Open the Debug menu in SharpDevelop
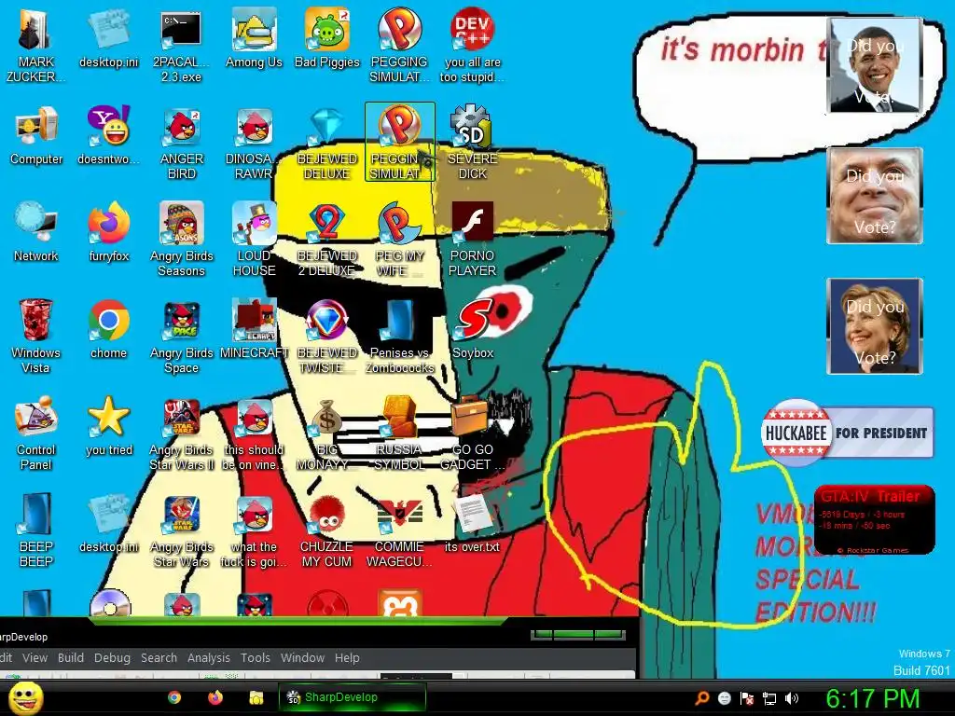The image size is (955, 716). (112, 657)
